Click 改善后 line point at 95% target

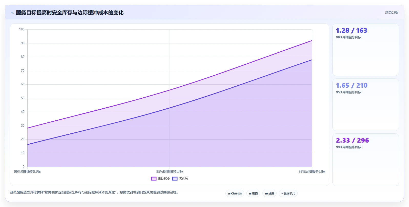(170, 108)
